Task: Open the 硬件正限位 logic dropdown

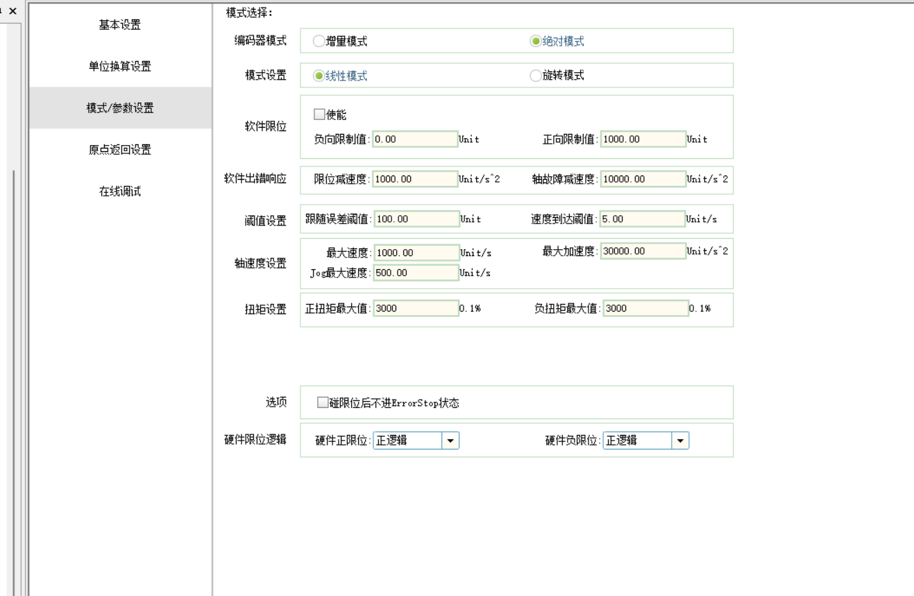Action: click(450, 441)
